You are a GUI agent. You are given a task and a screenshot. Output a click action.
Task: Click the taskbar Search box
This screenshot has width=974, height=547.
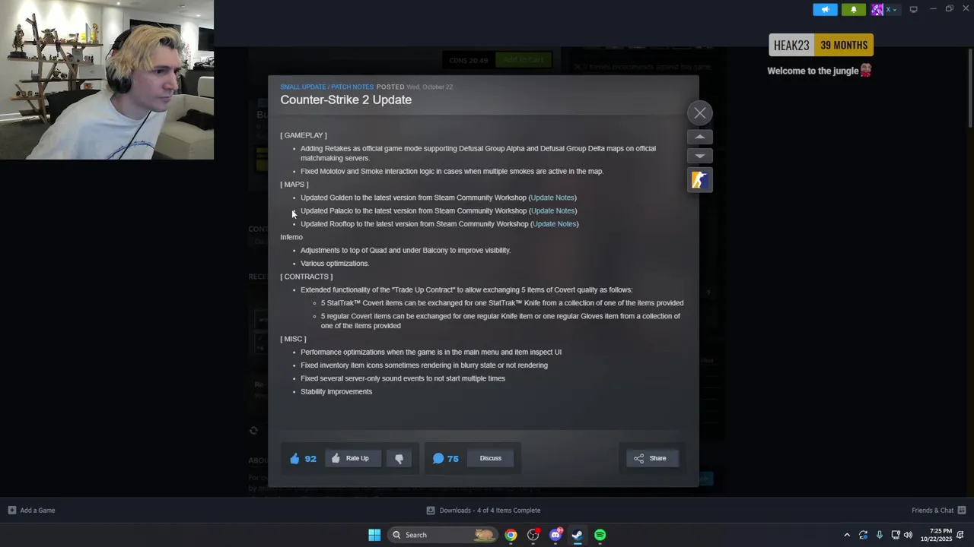point(444,535)
